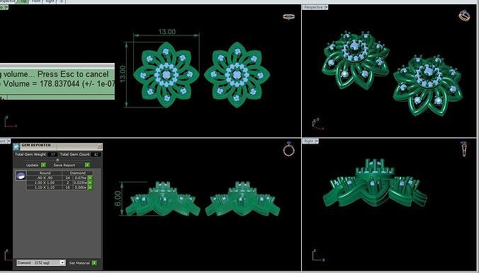Click the Round column header

click(45, 173)
